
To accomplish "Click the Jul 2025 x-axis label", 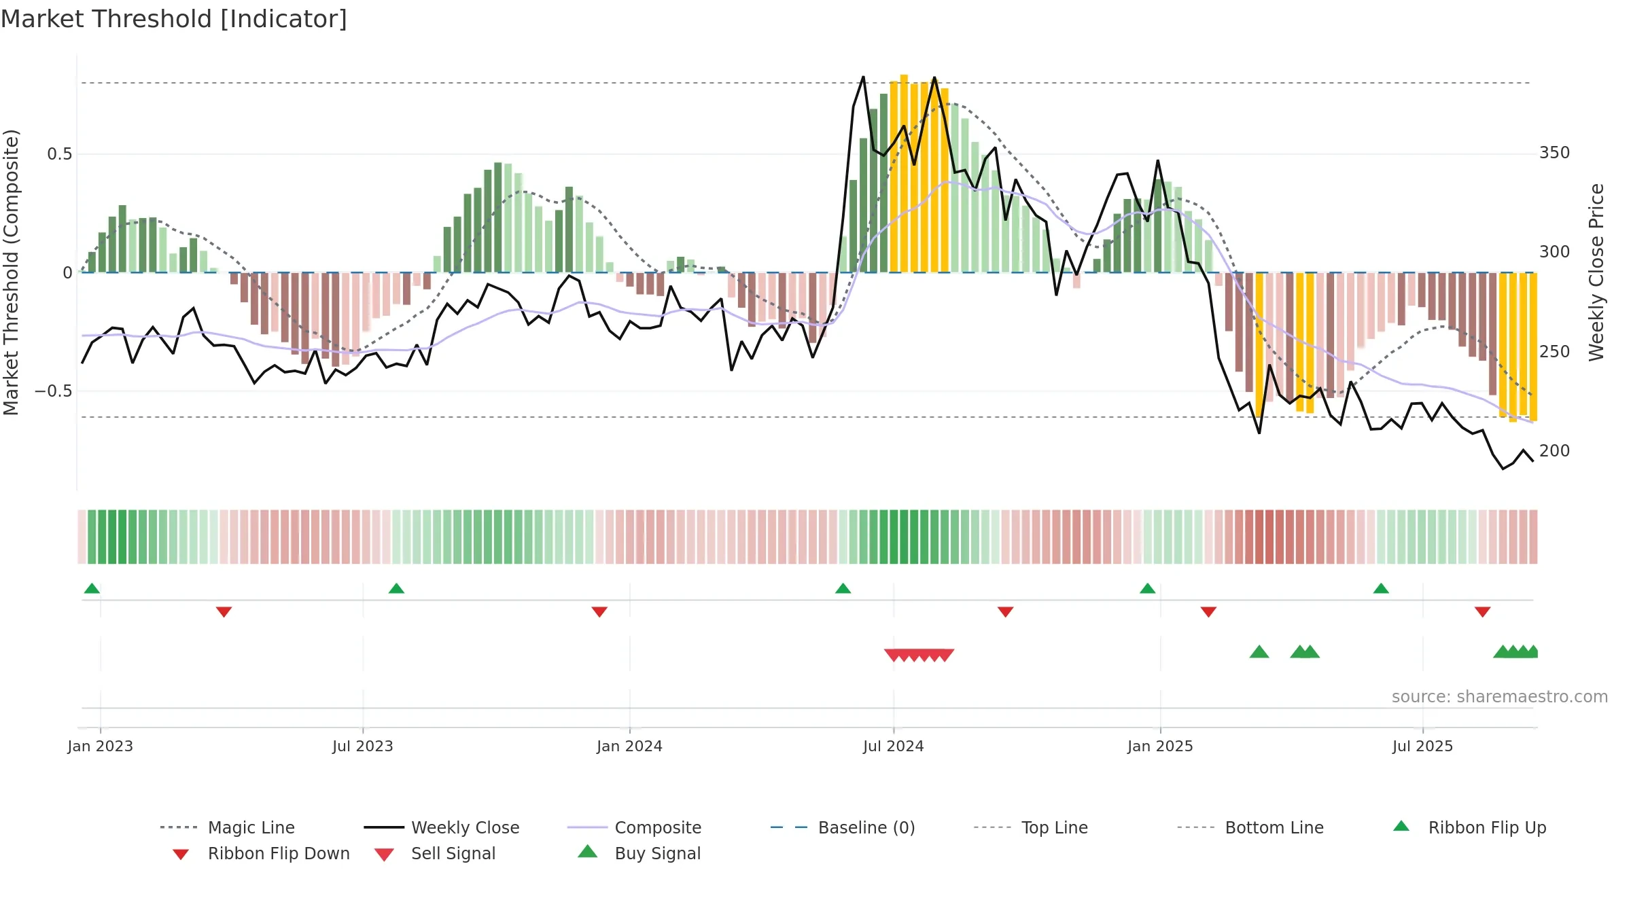I will click(1422, 746).
